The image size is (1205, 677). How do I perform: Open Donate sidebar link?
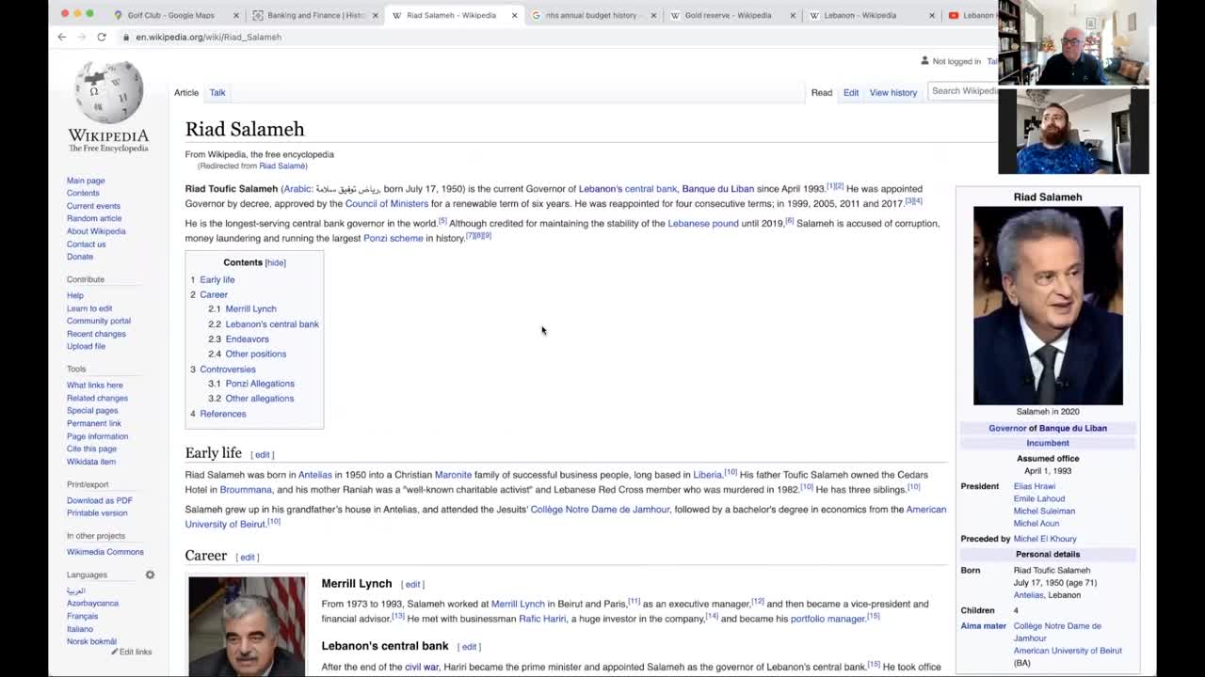[80, 257]
